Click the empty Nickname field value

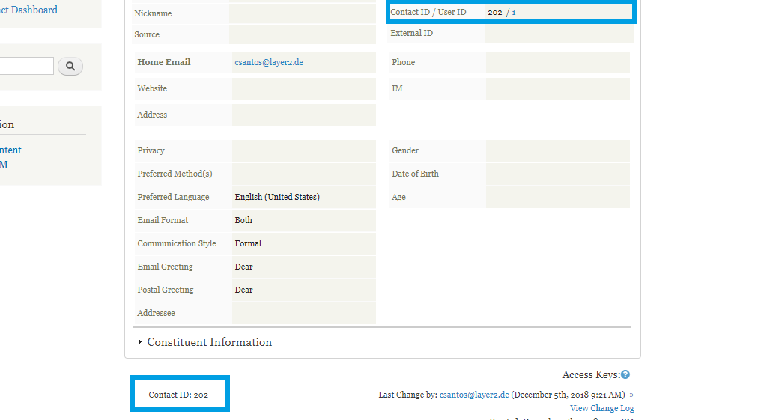coord(302,14)
